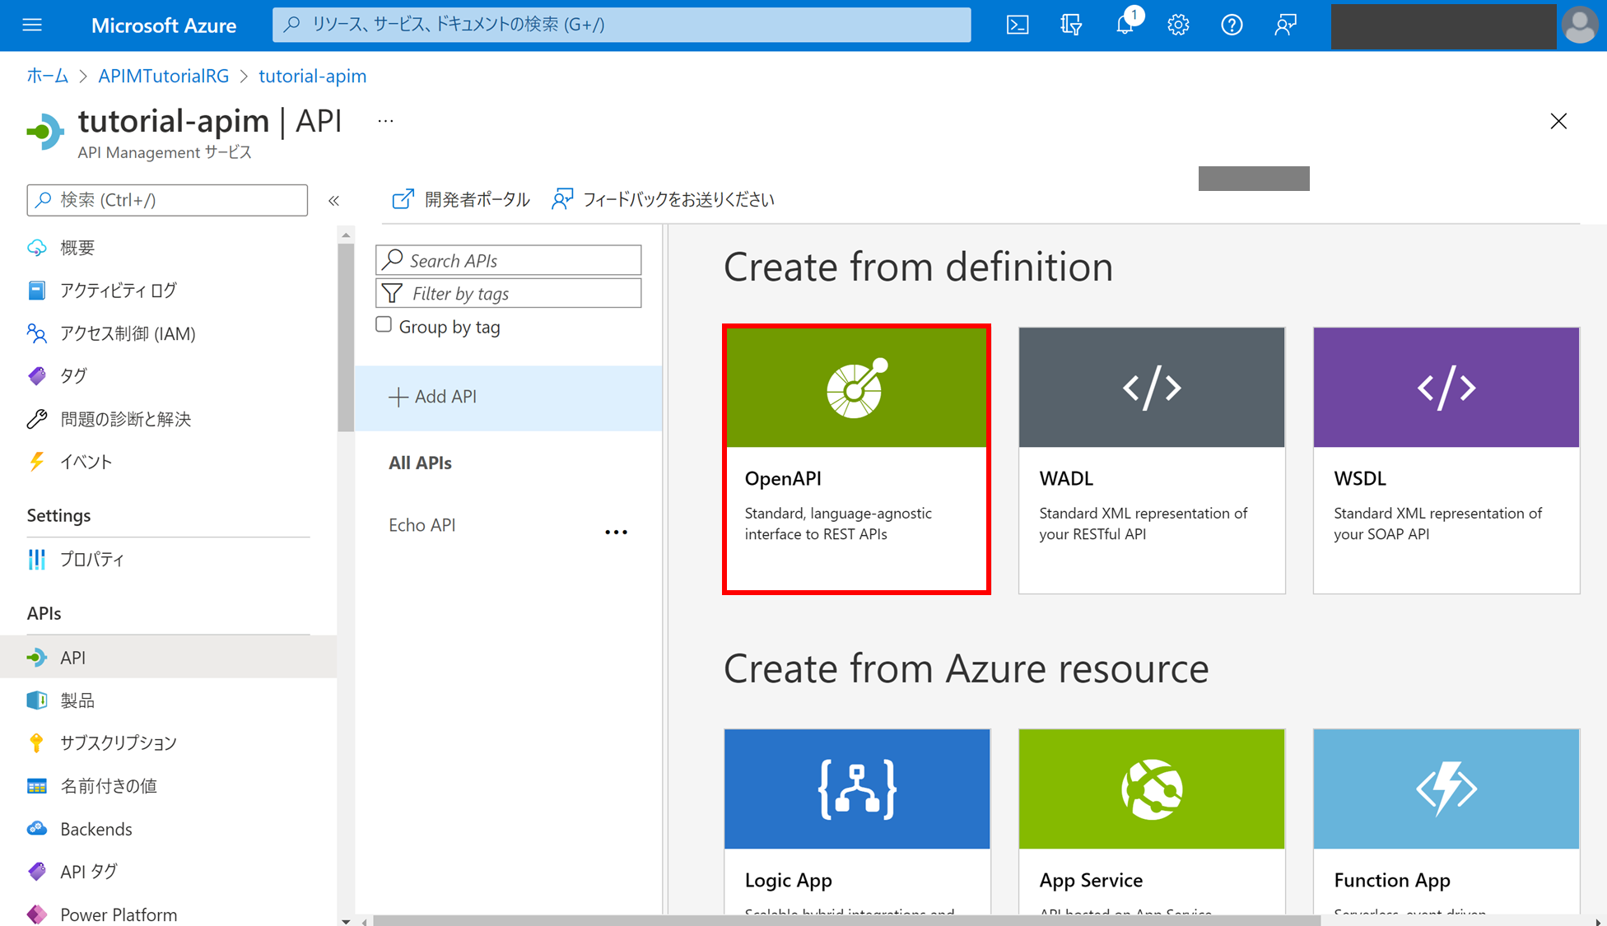Open the help question mark icon

click(x=1232, y=25)
